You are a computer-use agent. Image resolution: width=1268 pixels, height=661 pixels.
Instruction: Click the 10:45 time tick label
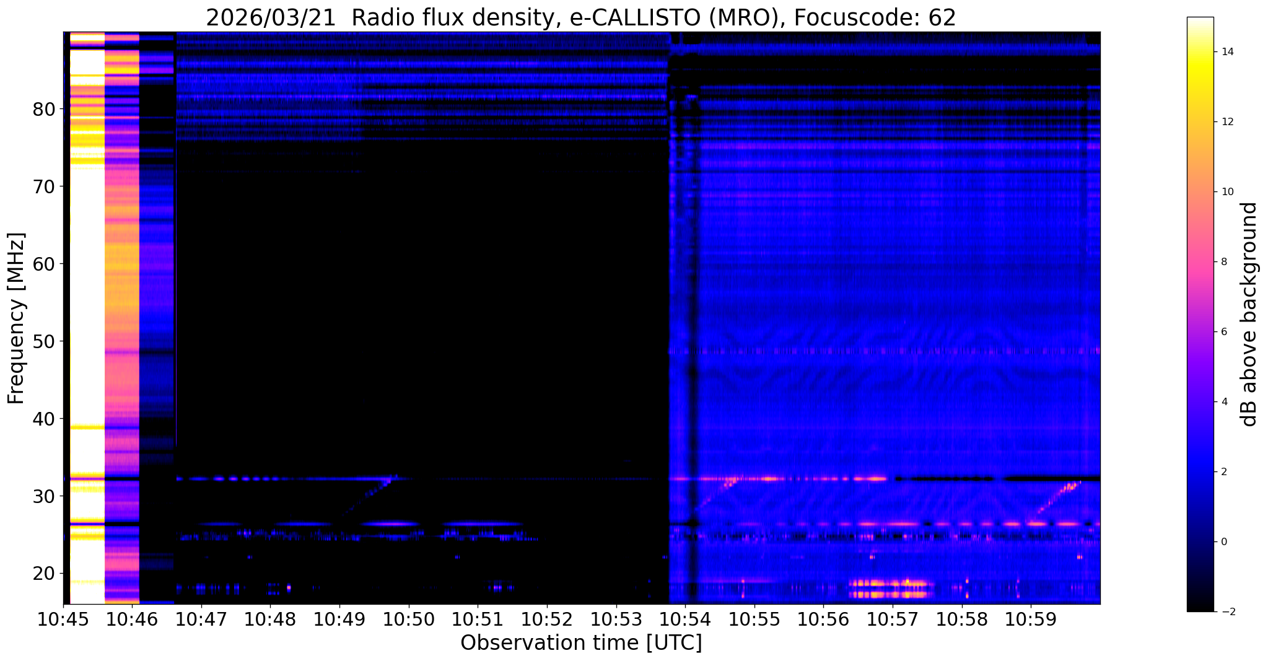click(63, 619)
